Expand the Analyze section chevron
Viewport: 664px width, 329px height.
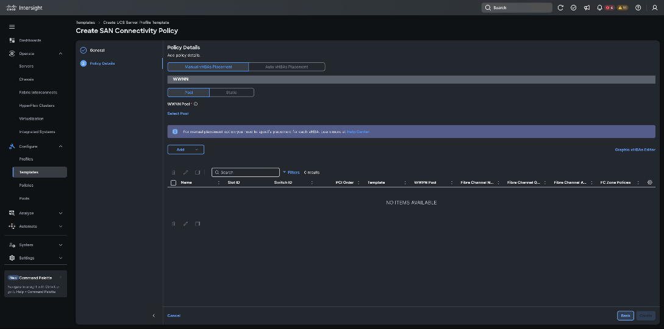pos(60,213)
